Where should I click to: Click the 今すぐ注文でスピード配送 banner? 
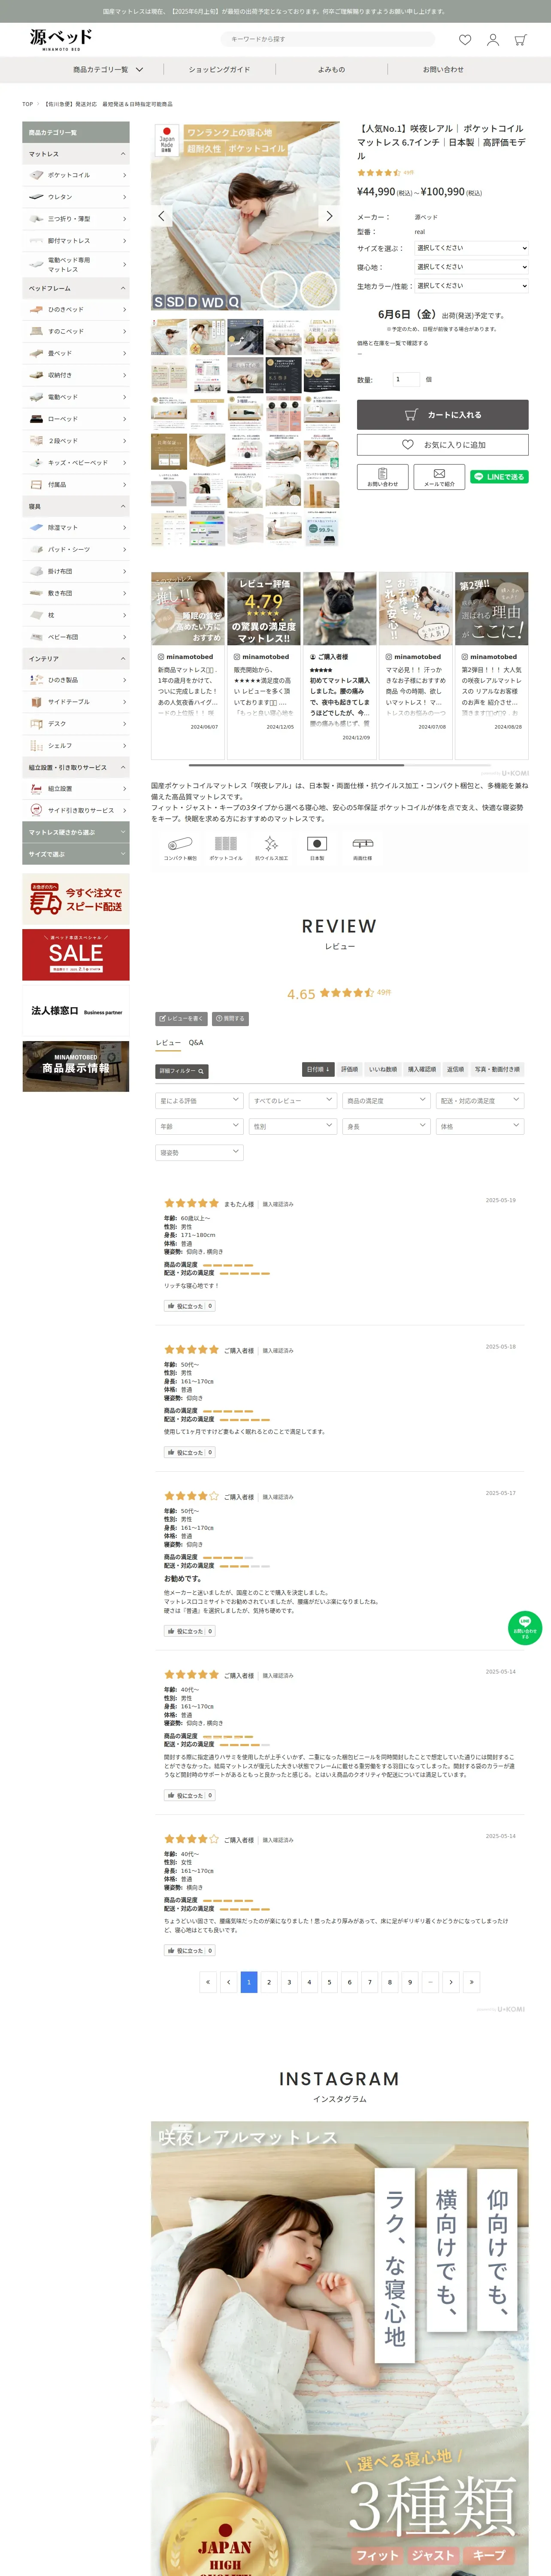click(76, 899)
